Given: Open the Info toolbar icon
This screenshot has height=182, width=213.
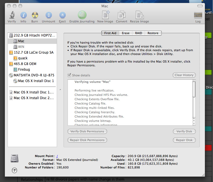Looking at the screenshot, I should pyautogui.click(x=24, y=15).
